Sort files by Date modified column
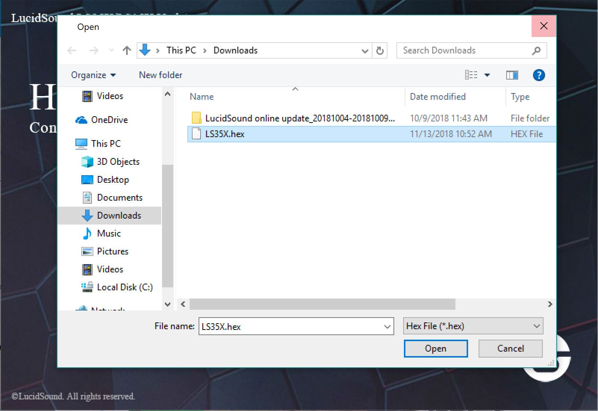Screen dimensions: 598x411 437,97
